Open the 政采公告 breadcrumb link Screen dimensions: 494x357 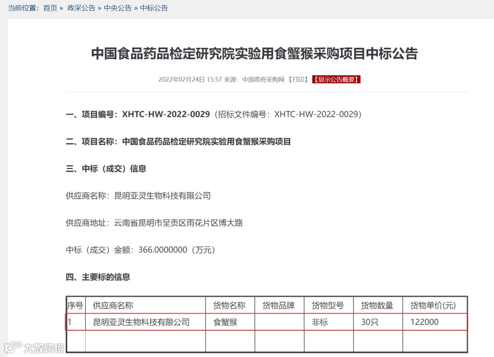[81, 8]
